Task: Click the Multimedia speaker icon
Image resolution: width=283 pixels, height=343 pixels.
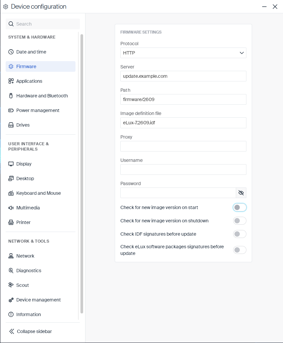Action: pyautogui.click(x=11, y=208)
